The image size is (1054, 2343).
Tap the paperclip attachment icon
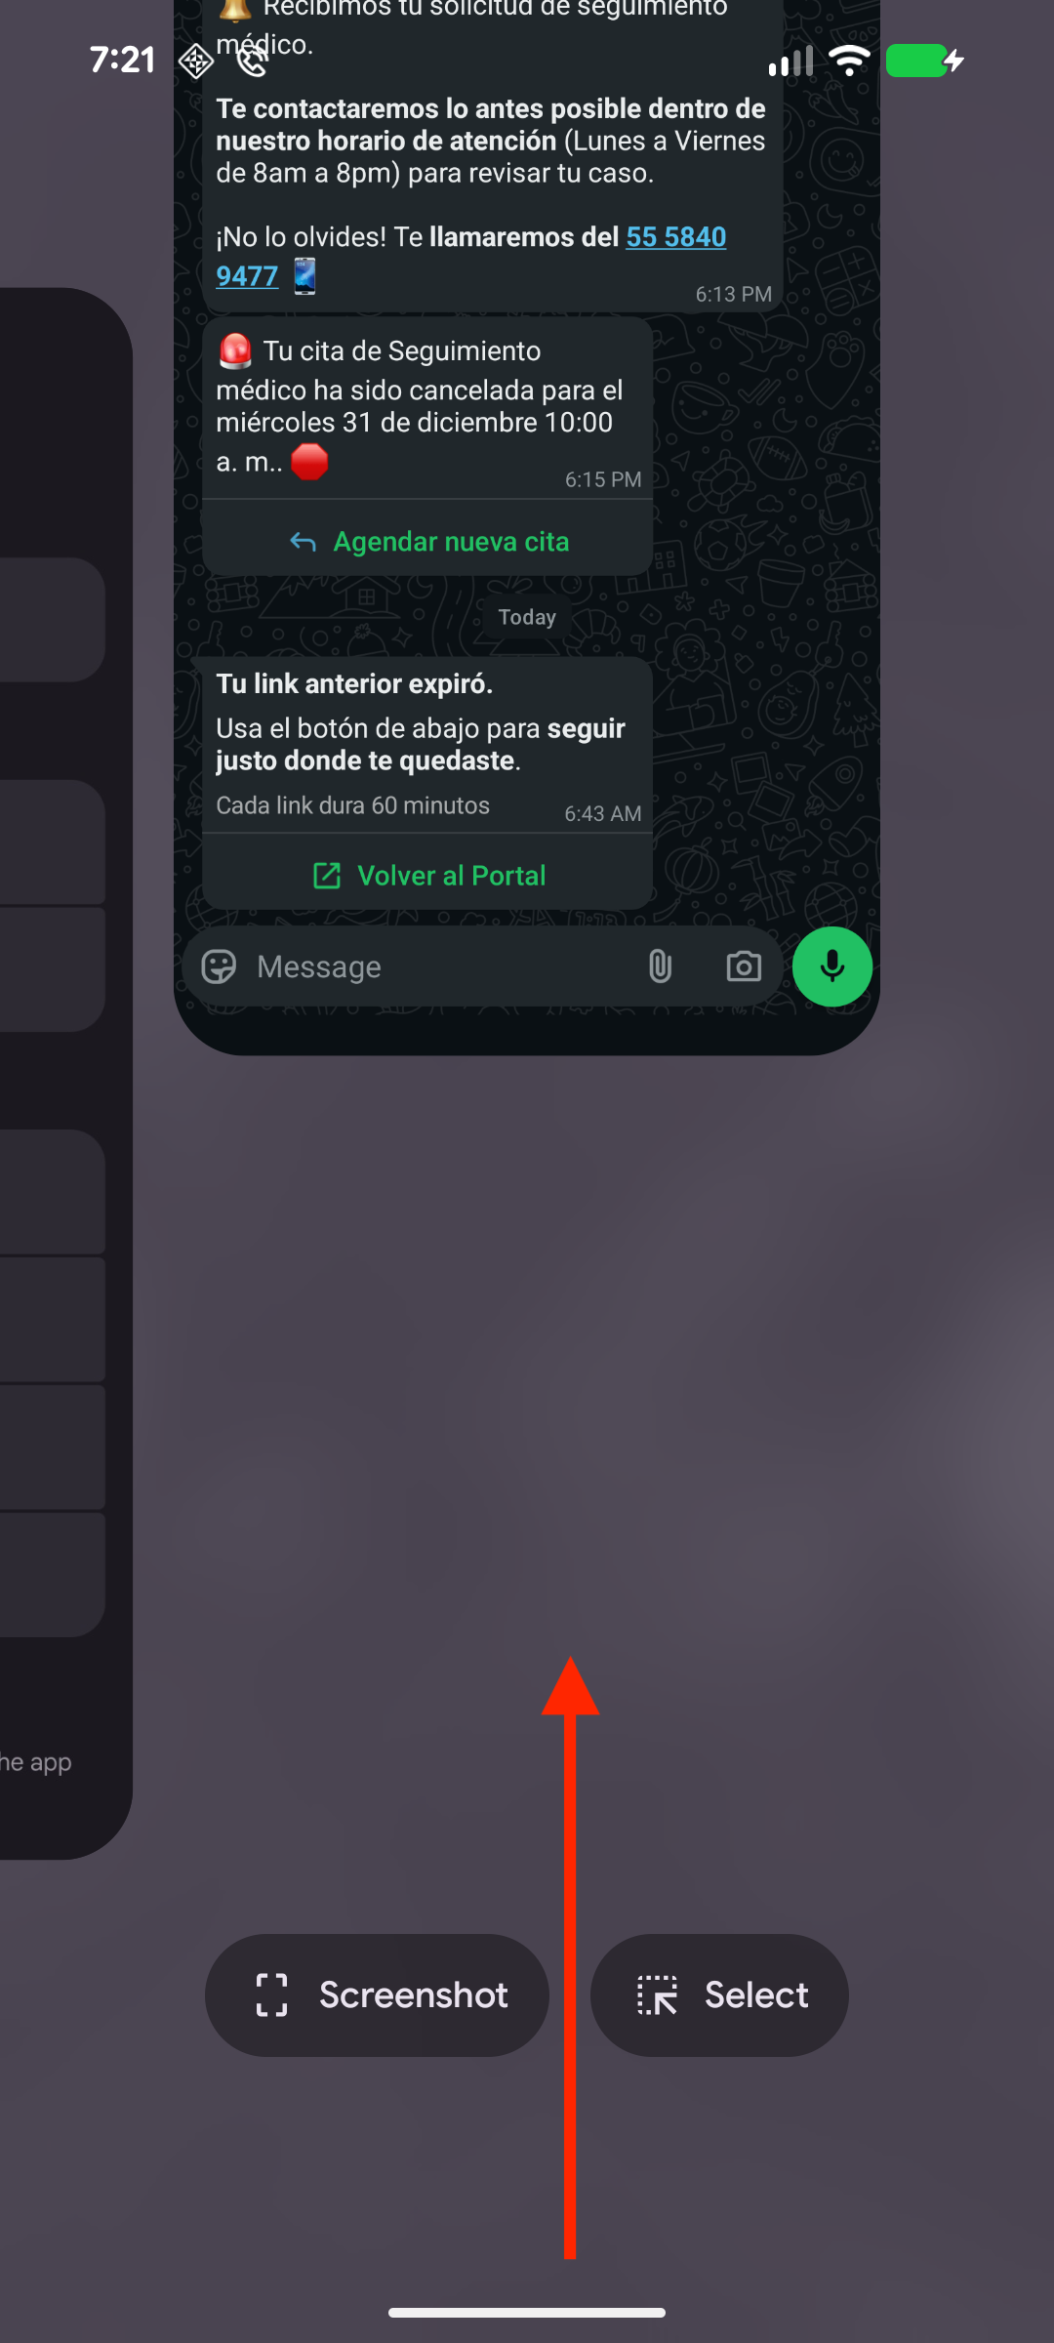(x=661, y=966)
